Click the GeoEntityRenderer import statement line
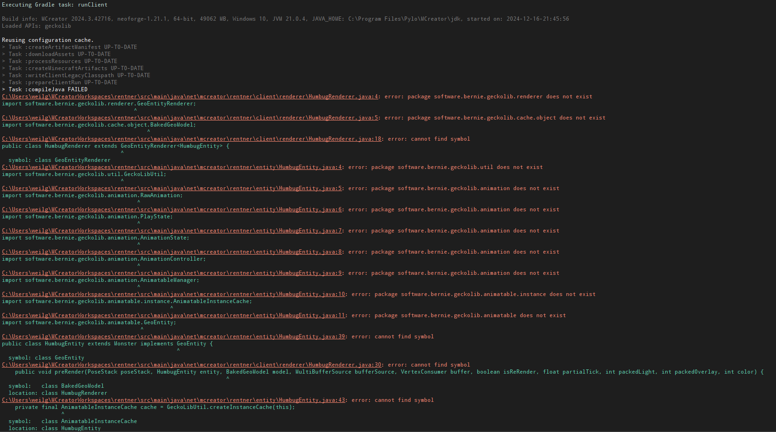Image resolution: width=776 pixels, height=432 pixels. tap(99, 104)
